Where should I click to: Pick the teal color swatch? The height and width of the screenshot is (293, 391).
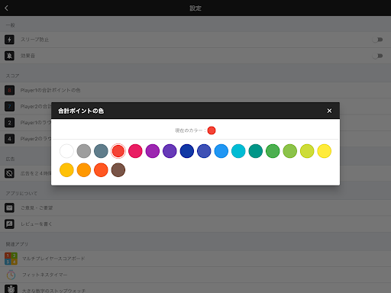tap(256, 151)
